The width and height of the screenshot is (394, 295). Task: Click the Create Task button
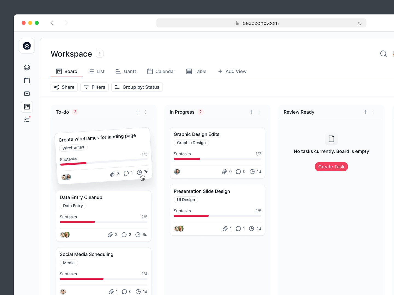[331, 167]
